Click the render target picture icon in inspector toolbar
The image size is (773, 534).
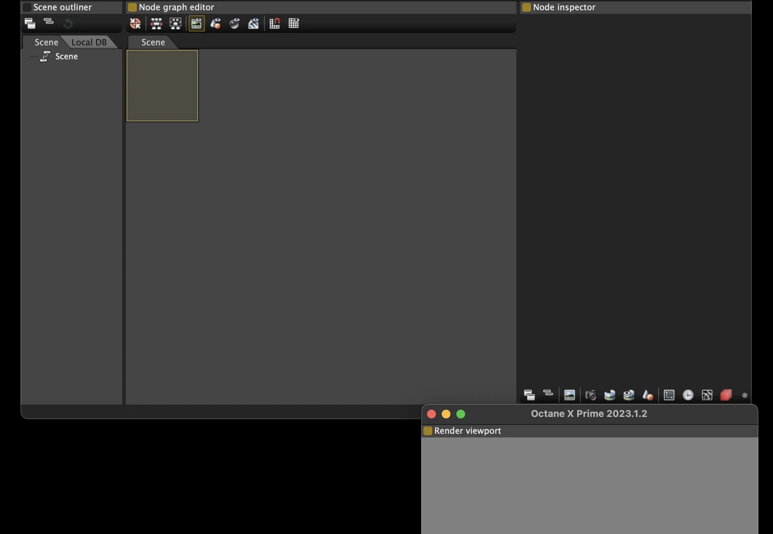569,395
